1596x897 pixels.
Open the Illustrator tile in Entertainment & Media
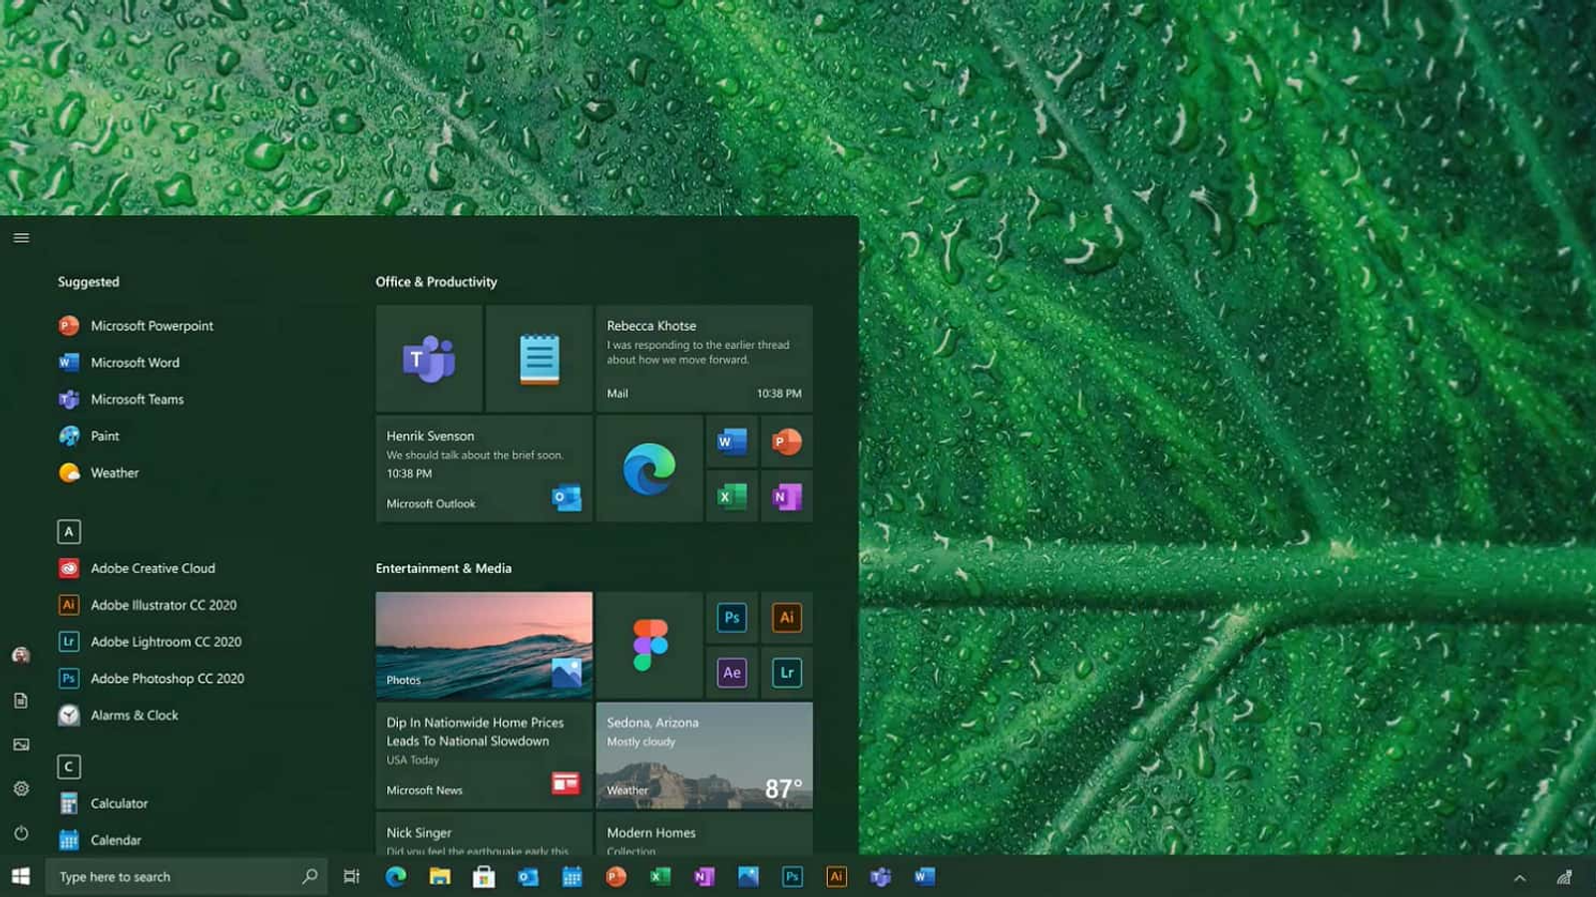coord(786,618)
